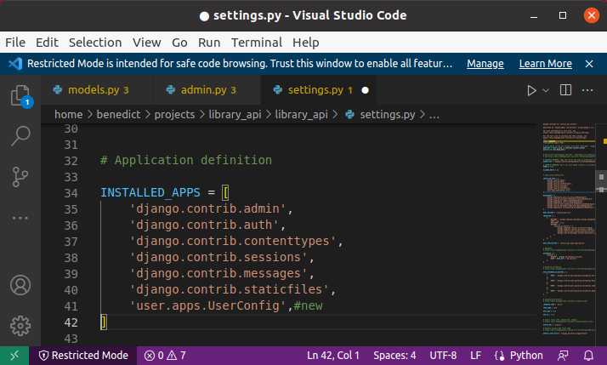Open the Selection menu
607x365 pixels.
click(95, 43)
